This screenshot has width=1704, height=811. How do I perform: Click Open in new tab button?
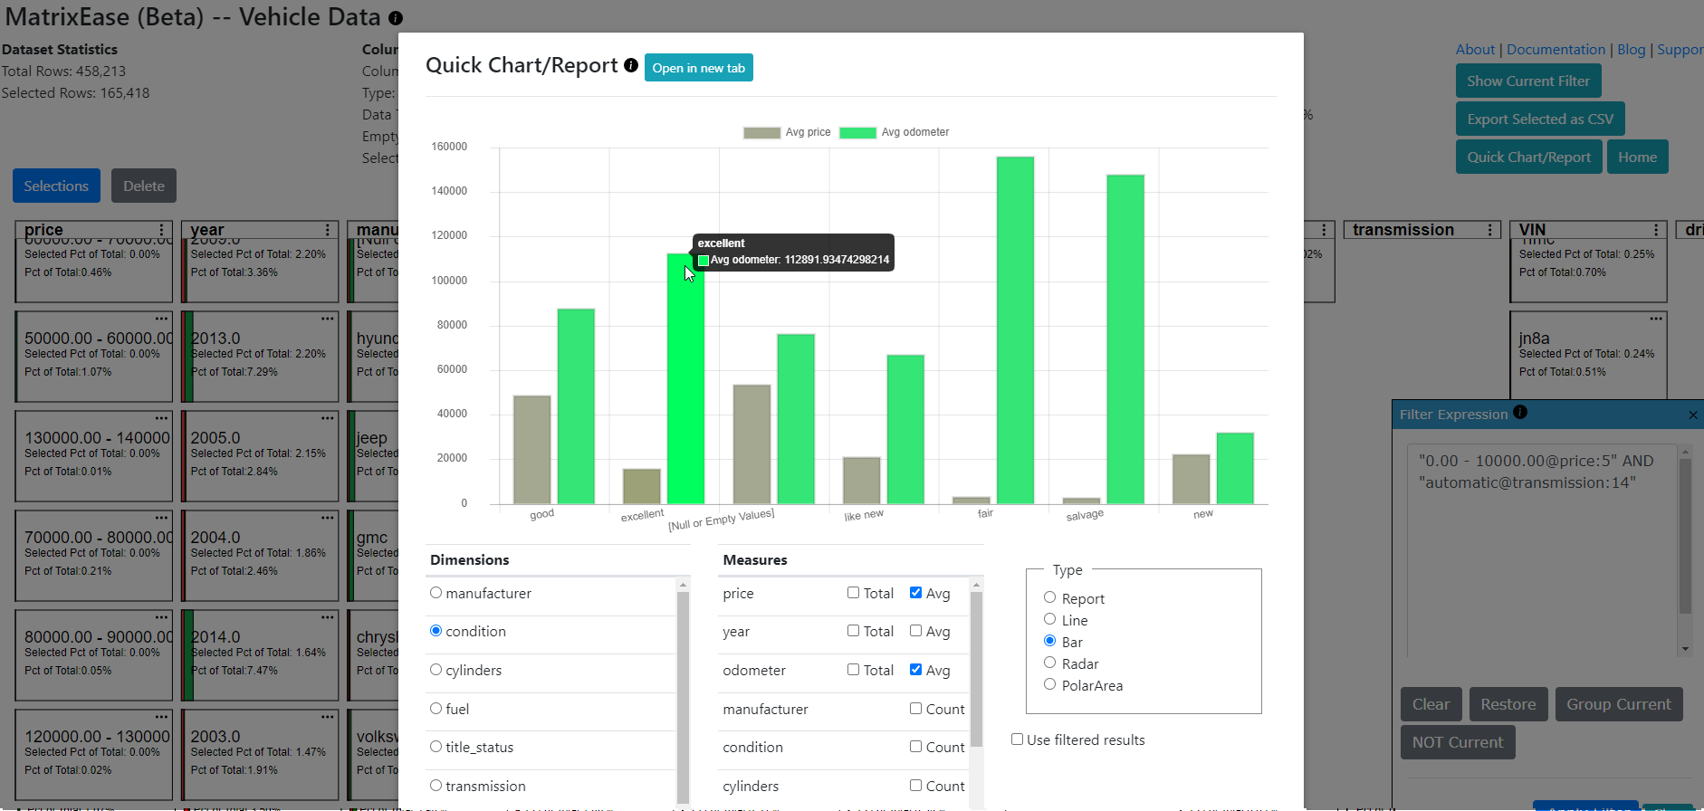(698, 68)
